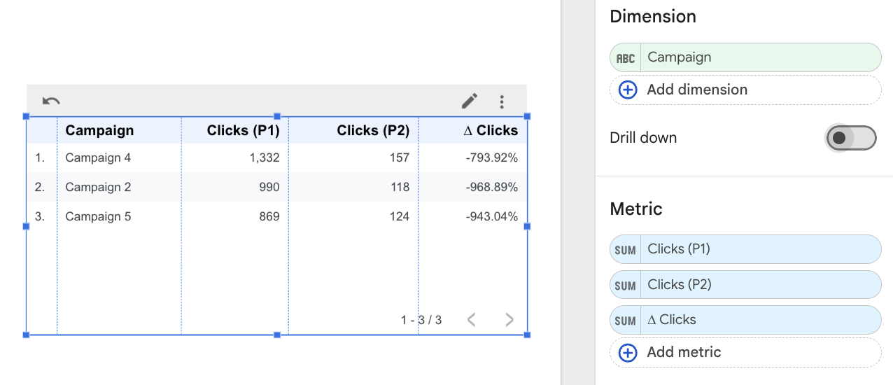Go to previous table page arrow
The width and height of the screenshot is (893, 385).
point(472,320)
